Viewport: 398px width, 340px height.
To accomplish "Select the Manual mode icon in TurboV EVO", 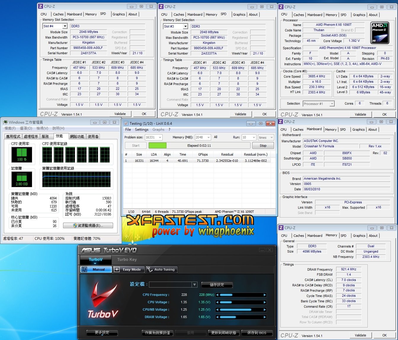I will tap(84, 269).
